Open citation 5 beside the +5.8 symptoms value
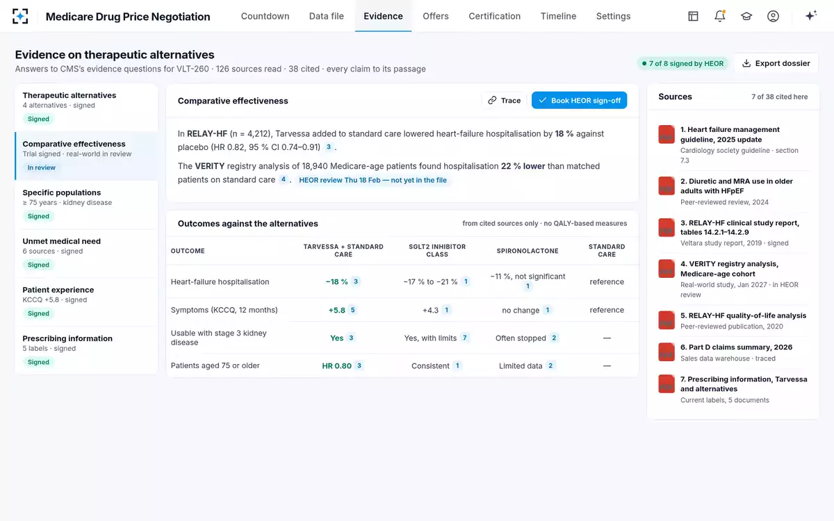This screenshot has height=521, width=834. click(x=353, y=311)
